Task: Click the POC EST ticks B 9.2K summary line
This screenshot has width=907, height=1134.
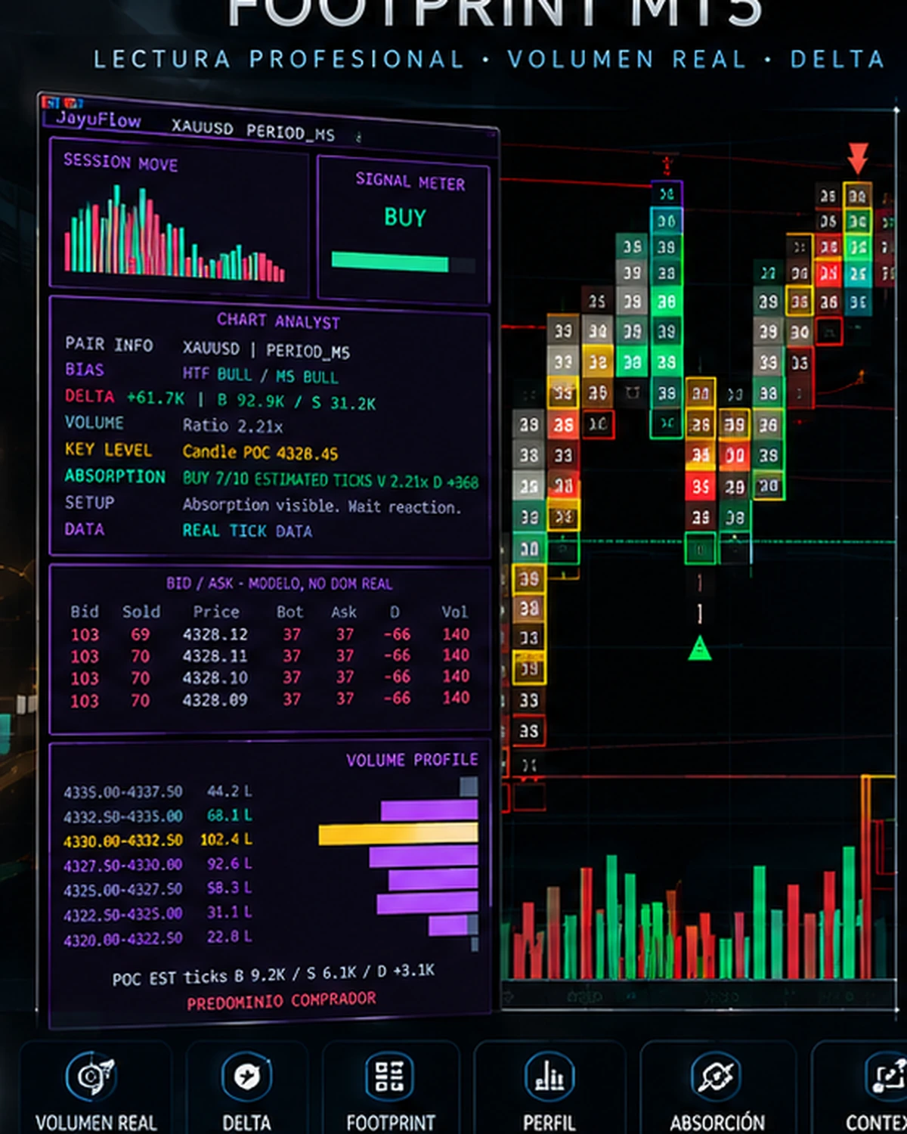Action: (273, 974)
